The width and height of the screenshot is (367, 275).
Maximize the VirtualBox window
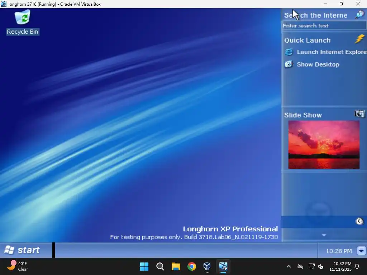pos(342,4)
